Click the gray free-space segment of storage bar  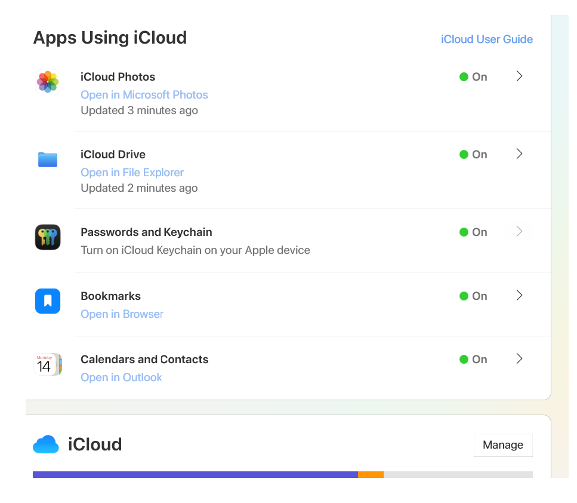point(458,475)
